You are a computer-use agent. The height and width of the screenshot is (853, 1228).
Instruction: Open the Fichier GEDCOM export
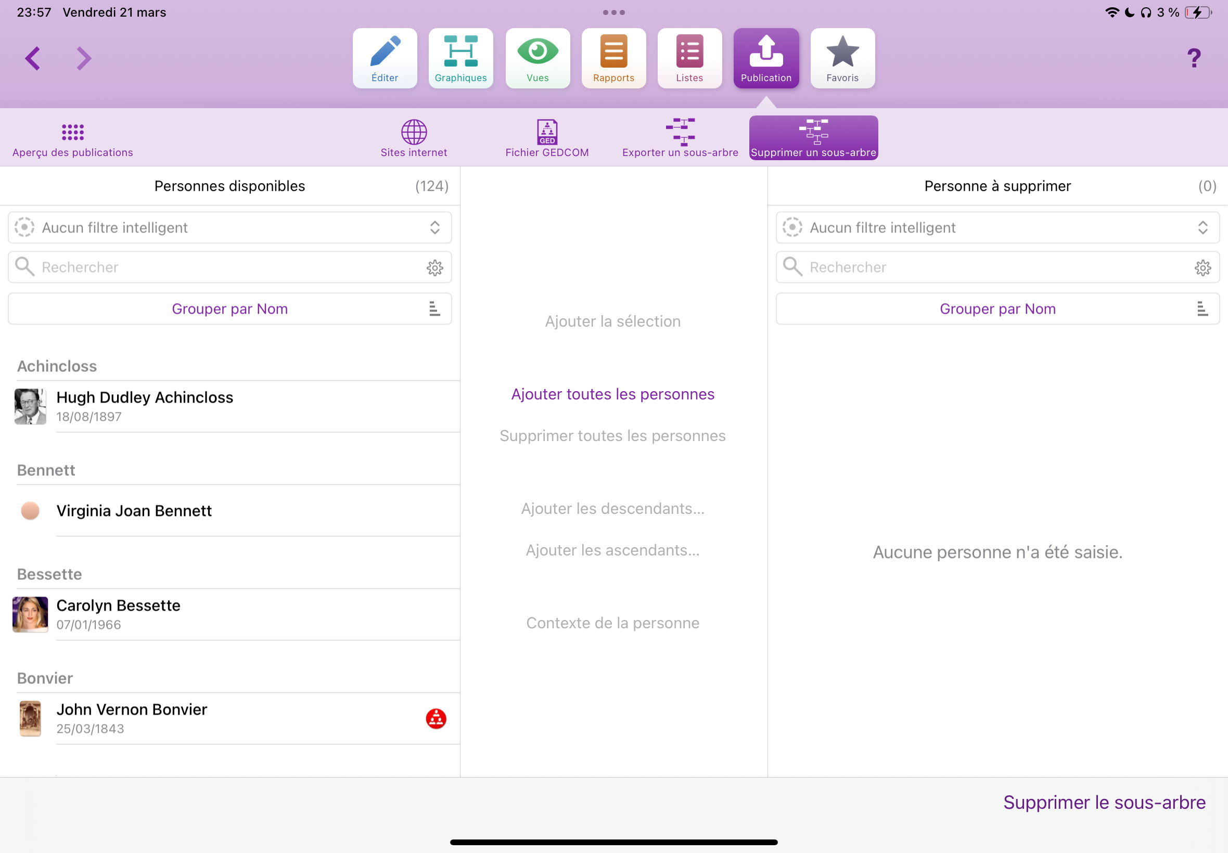546,138
